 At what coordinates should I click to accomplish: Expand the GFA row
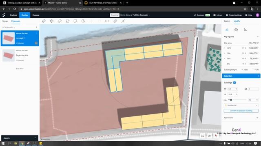pyautogui.click(x=225, y=48)
